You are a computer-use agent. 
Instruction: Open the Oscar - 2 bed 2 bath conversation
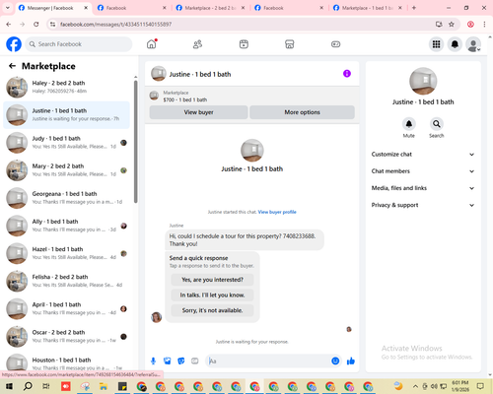(67, 336)
